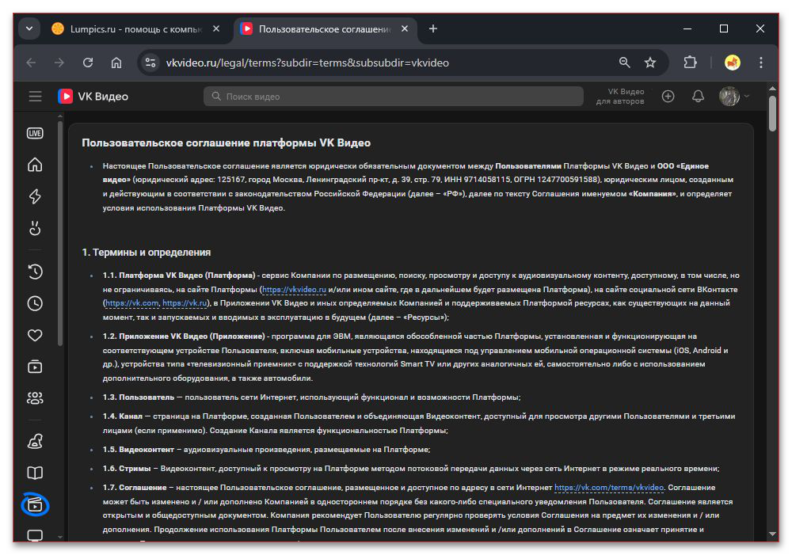
Task: Open the open-book icon in sidebar
Action: 35,473
